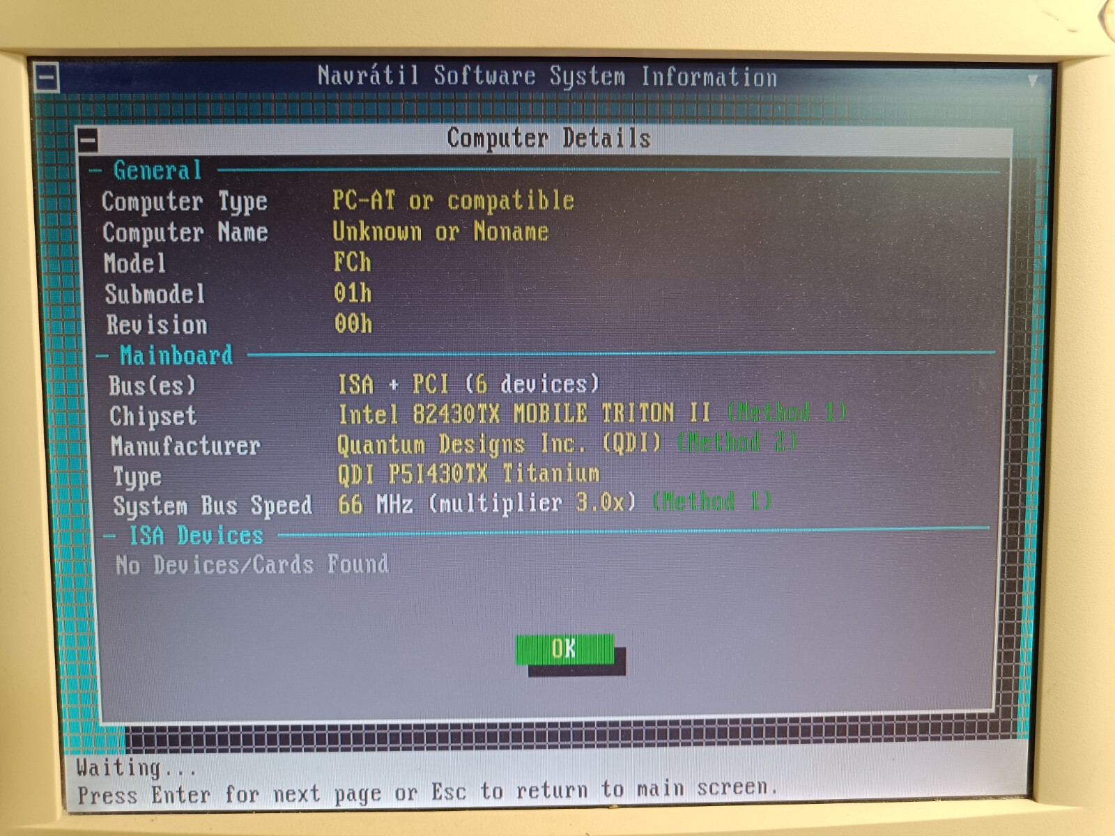Select 'QDI P5I430TX Titanium' value
The image size is (1115, 836).
[468, 474]
